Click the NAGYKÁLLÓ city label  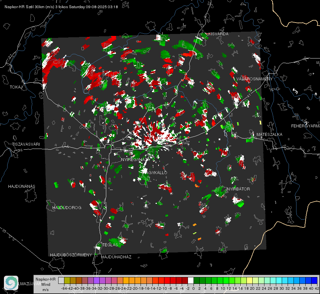coord(155,172)
